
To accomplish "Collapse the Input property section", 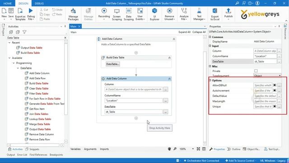I will point(210,46).
